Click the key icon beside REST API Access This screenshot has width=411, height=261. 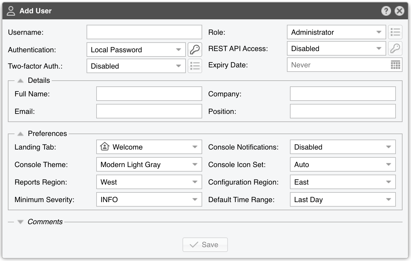point(395,48)
